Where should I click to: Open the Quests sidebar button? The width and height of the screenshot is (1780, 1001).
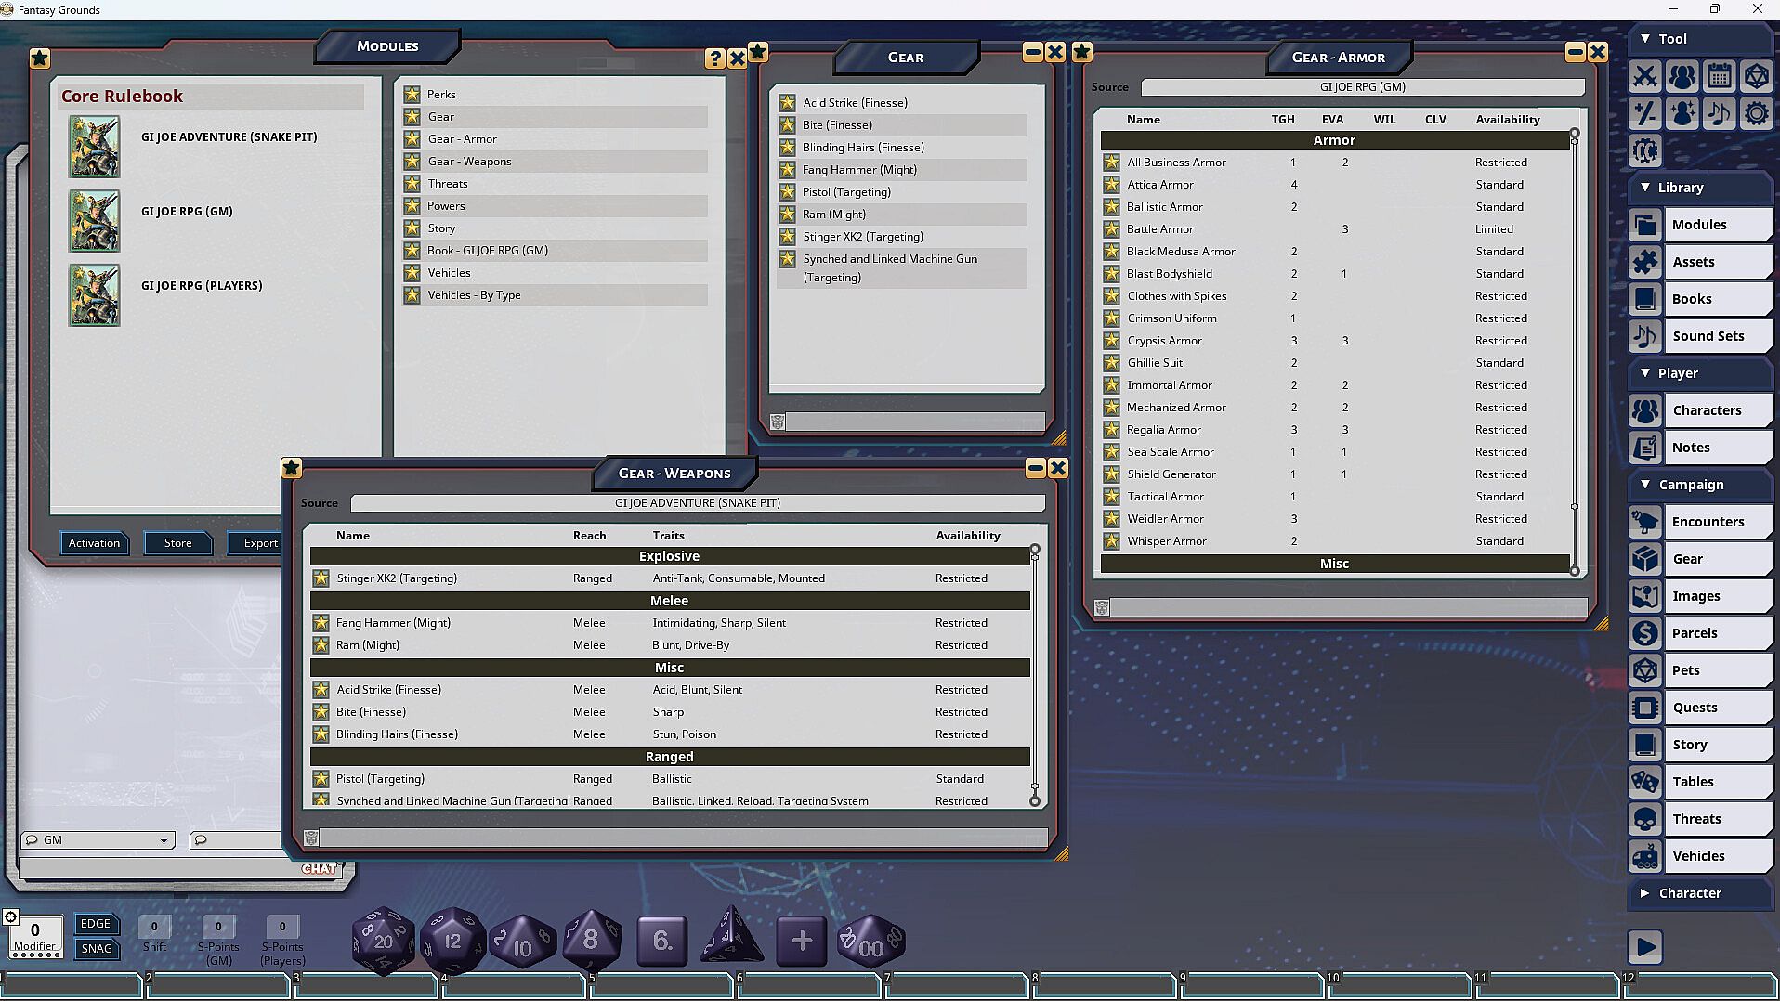pos(1717,708)
